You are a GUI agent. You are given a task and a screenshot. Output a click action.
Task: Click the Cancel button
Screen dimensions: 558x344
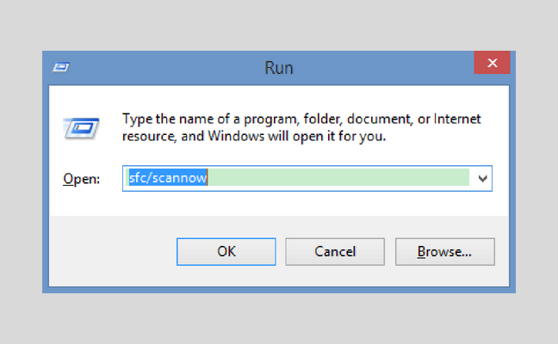click(335, 252)
